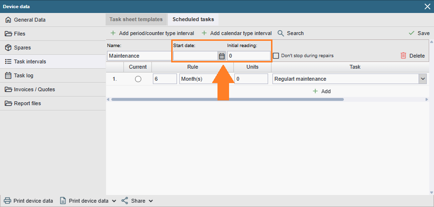Click the horizontal scrollbar under the table
This screenshot has width=434, height=207.
pos(227,99)
